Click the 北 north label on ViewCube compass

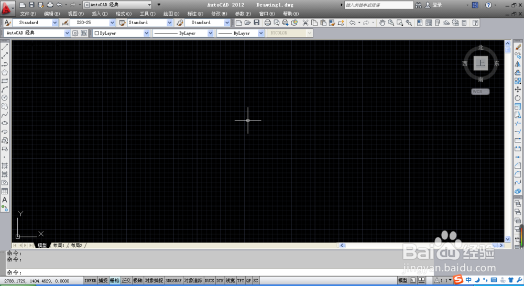pos(481,48)
